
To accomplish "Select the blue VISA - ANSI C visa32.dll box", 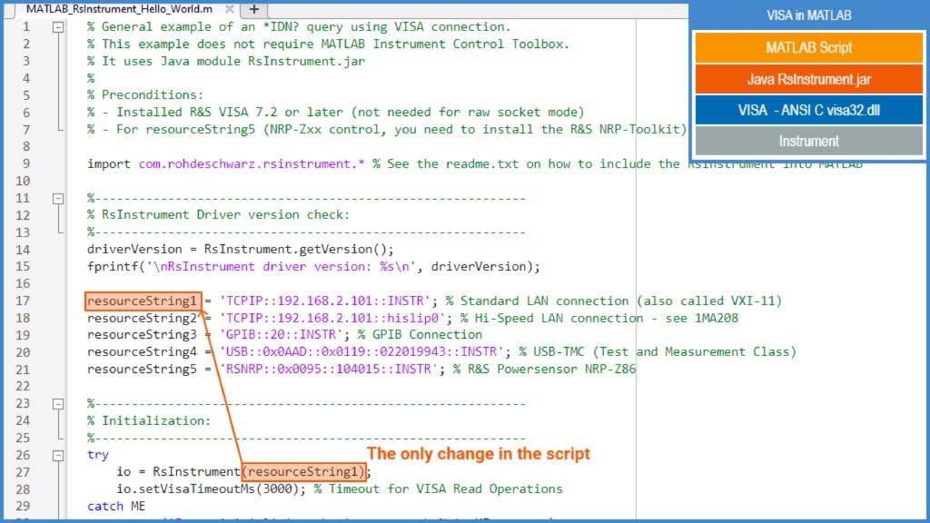I will pyautogui.click(x=808, y=110).
